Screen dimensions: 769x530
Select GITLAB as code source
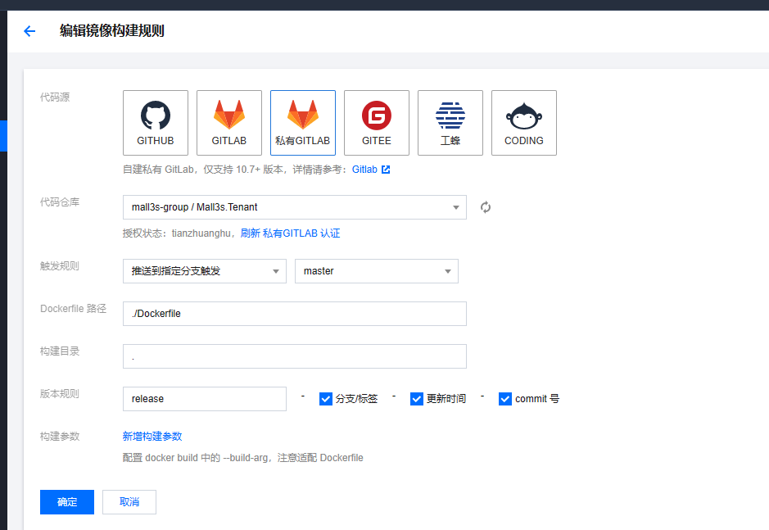pyautogui.click(x=229, y=123)
